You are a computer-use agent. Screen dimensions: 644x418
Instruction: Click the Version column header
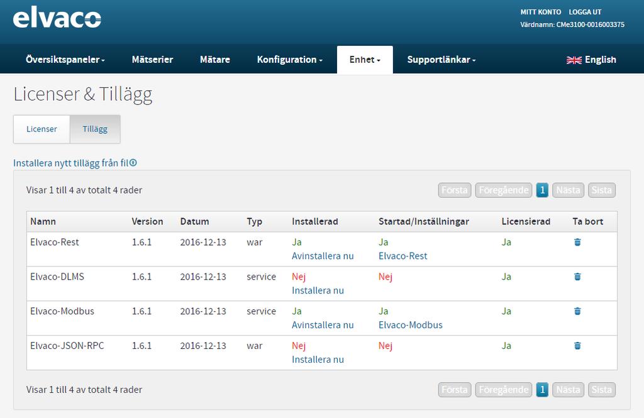tap(147, 221)
